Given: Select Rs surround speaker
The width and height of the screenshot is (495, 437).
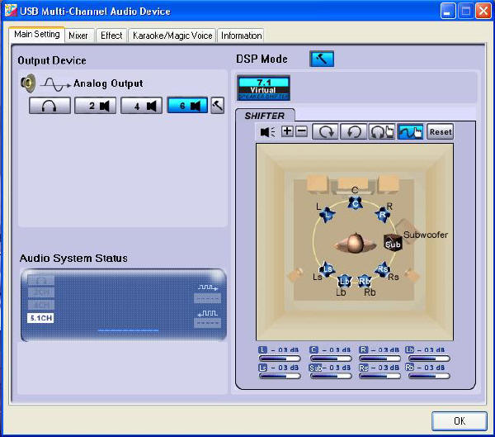Looking at the screenshot, I should click(383, 269).
